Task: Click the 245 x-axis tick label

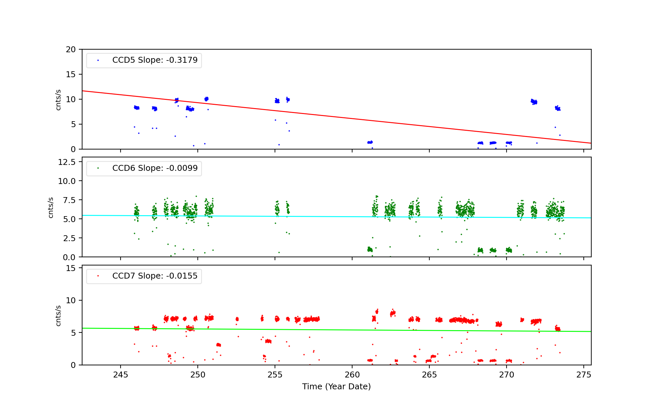Action: [121, 375]
